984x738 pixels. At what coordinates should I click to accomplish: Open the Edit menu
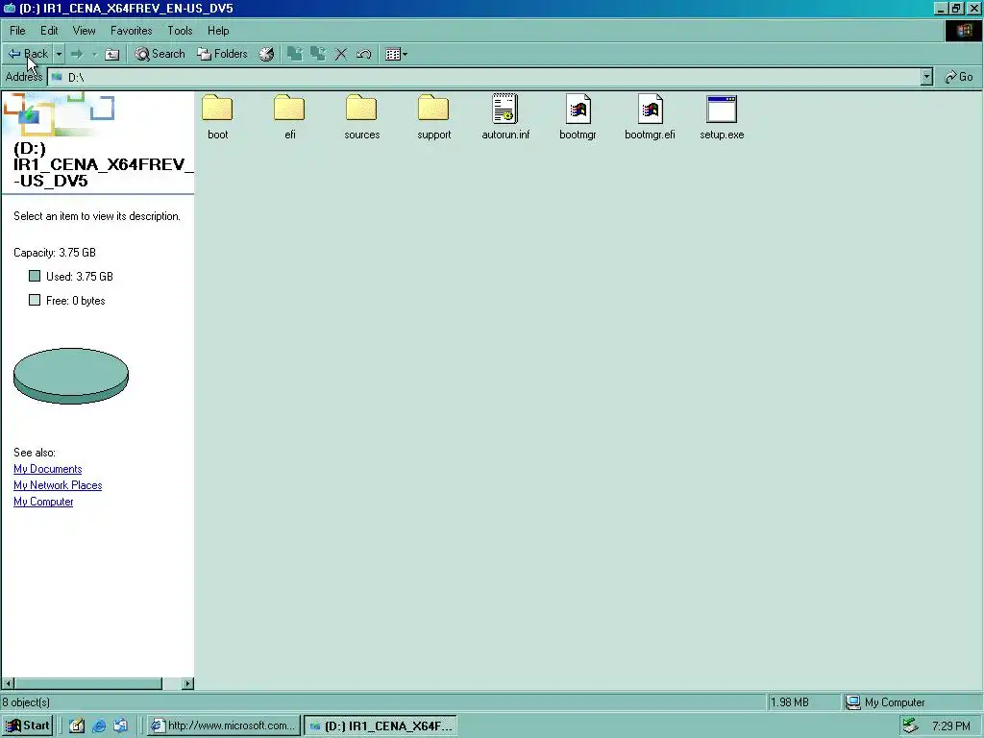click(49, 31)
